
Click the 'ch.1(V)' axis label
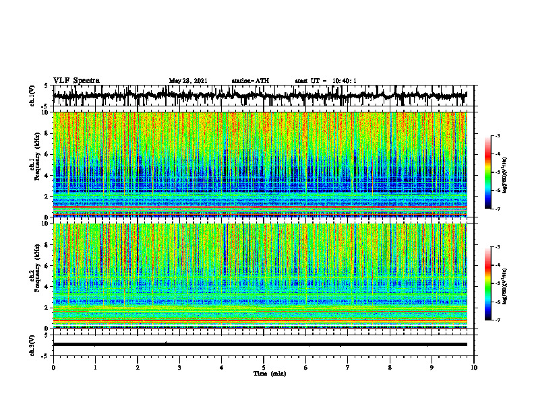click(x=32, y=96)
